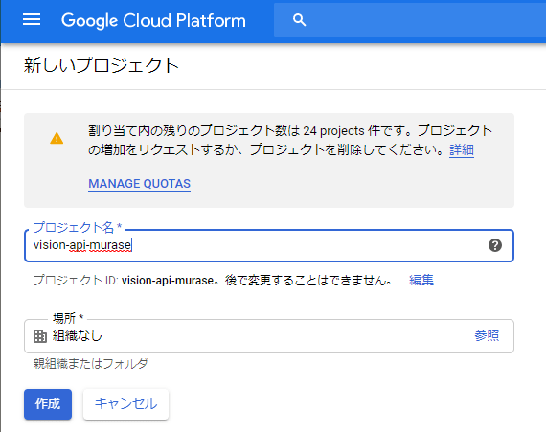Open the 詳細 details link
The width and height of the screenshot is (546, 432).
(462, 150)
